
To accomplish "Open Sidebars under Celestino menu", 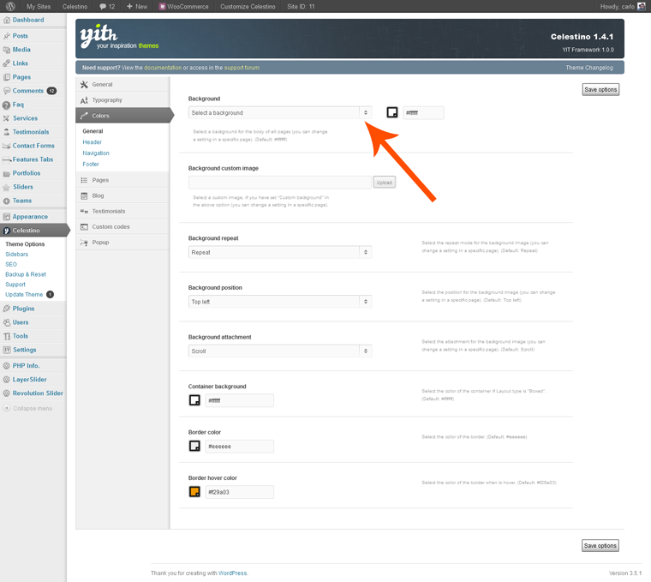I will click(x=16, y=255).
